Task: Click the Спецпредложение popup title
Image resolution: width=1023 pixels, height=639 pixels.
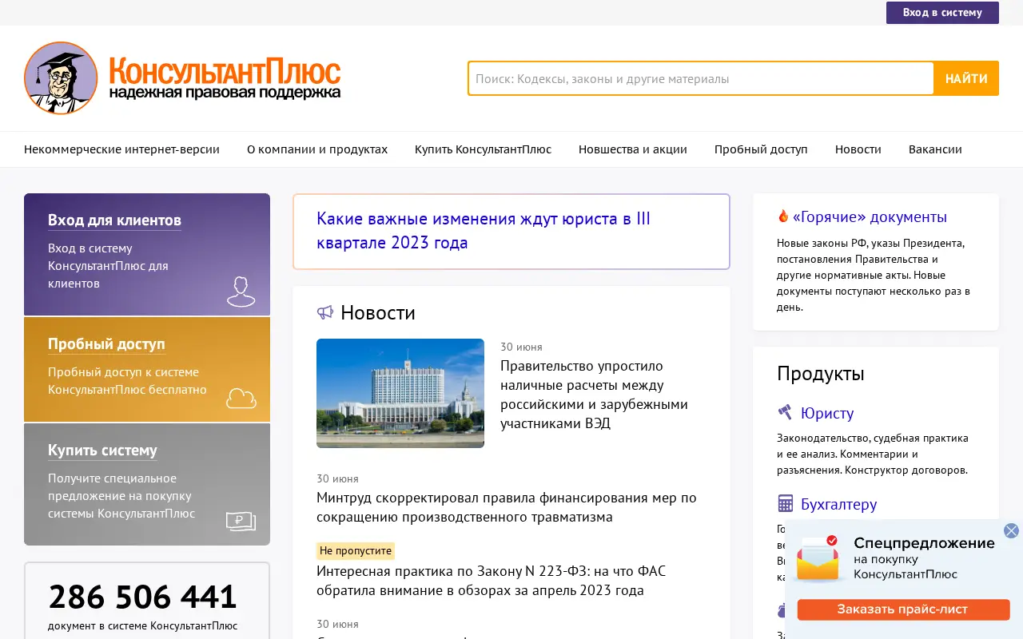Action: pyautogui.click(x=924, y=543)
